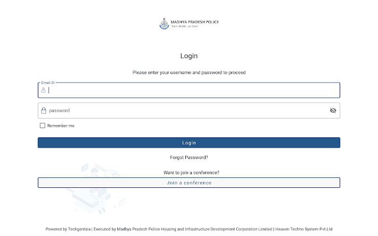Click the "Join a conference" button
378x236 pixels.
coord(189,183)
